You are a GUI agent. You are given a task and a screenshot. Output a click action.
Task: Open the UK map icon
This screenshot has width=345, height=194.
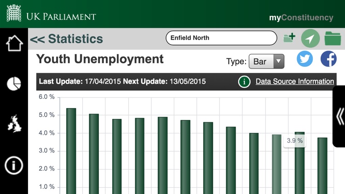pyautogui.click(x=14, y=124)
